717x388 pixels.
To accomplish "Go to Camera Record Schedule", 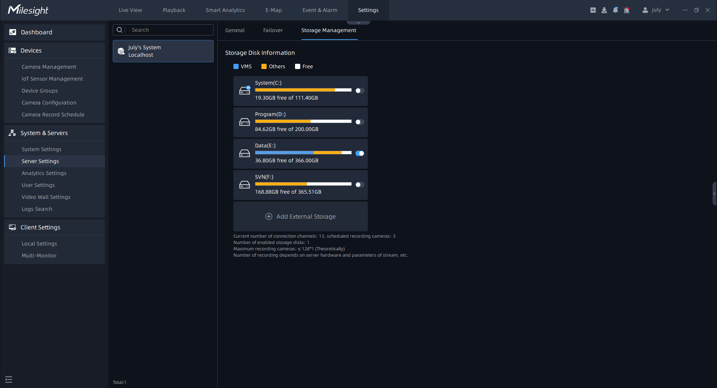I will coord(53,115).
